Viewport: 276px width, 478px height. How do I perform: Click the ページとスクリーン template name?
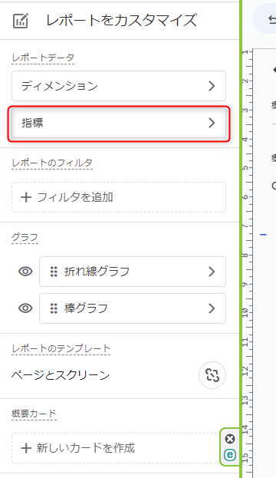tap(61, 375)
